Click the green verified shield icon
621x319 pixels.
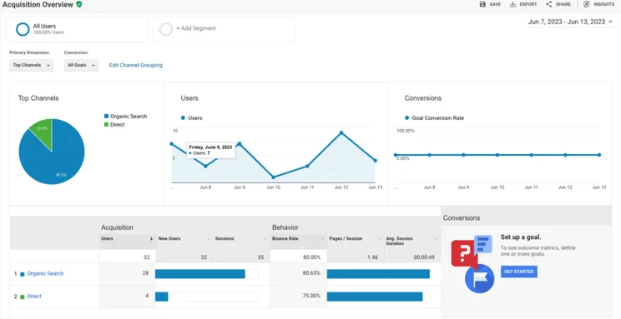[x=79, y=4]
